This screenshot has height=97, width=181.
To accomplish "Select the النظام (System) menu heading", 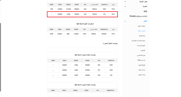I will click(x=145, y=21).
